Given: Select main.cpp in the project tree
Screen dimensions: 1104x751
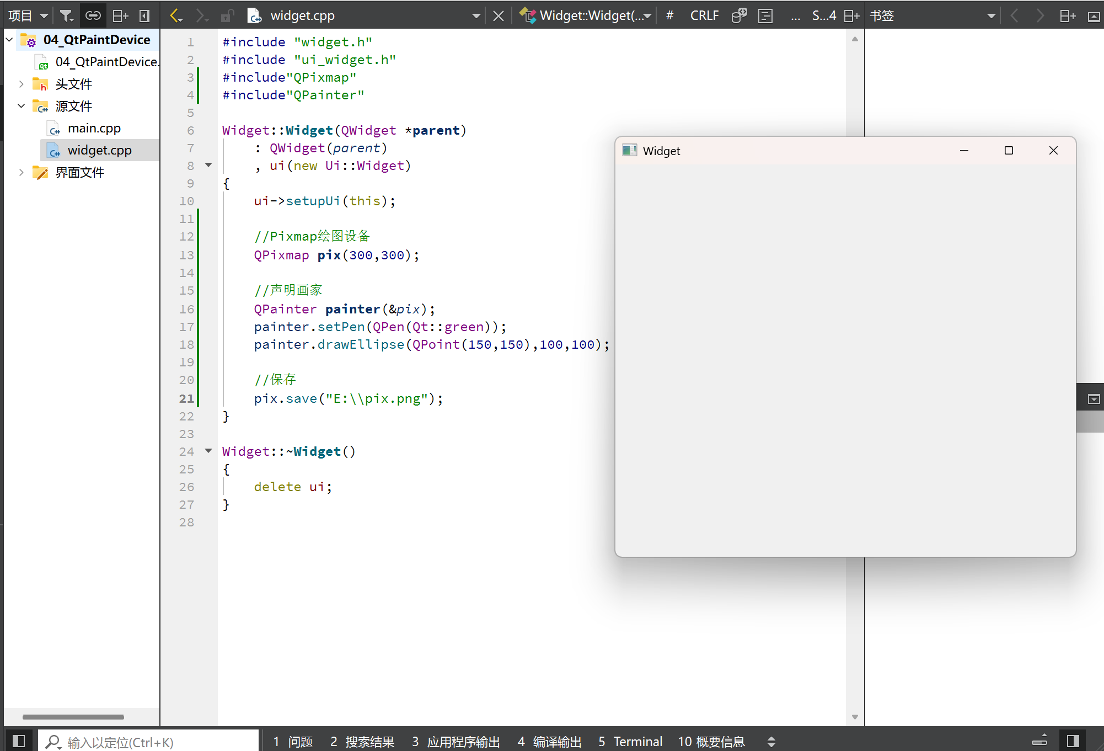Looking at the screenshot, I should (x=94, y=128).
